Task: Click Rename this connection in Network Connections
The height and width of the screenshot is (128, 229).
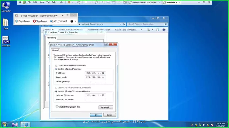Action: tap(126, 30)
